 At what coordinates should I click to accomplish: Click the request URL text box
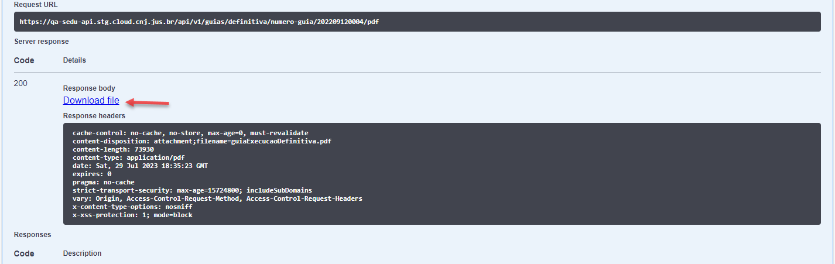point(417,22)
